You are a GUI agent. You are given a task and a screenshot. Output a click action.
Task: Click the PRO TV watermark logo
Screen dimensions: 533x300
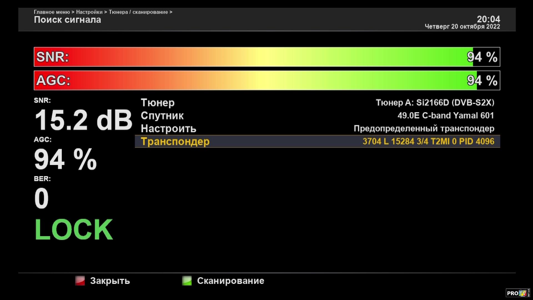[518, 293]
